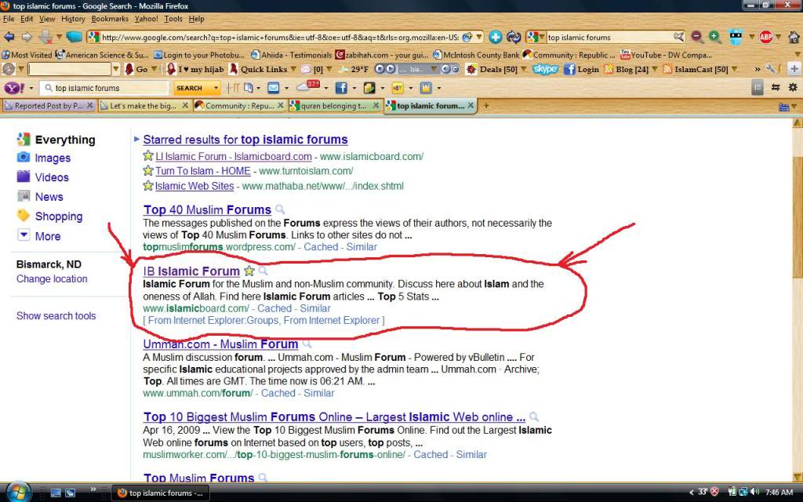Image resolution: width=803 pixels, height=502 pixels.
Task: Click the zoom in magnifier icon
Action: [715, 37]
